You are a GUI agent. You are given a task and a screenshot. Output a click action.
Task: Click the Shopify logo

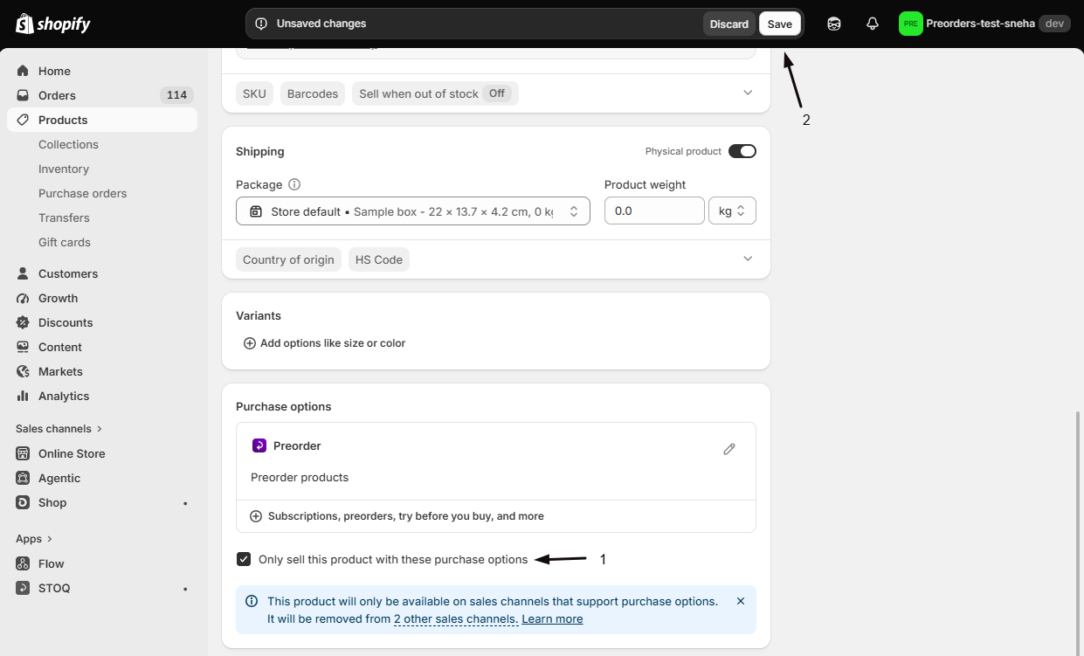pyautogui.click(x=52, y=24)
